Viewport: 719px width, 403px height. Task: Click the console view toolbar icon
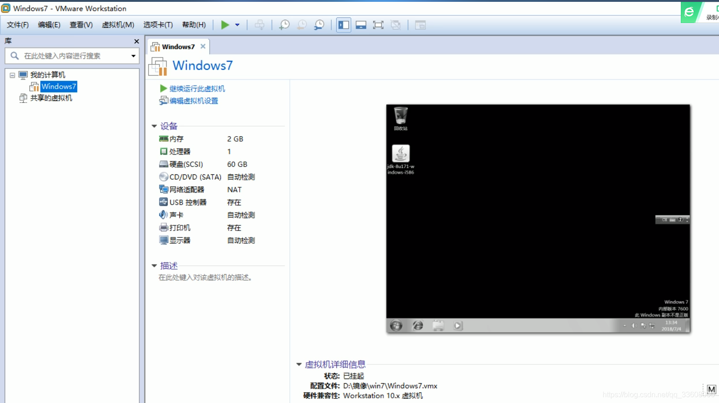pyautogui.click(x=420, y=25)
